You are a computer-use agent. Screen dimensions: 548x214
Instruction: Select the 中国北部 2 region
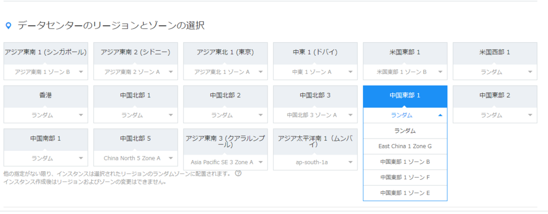pos(225,96)
